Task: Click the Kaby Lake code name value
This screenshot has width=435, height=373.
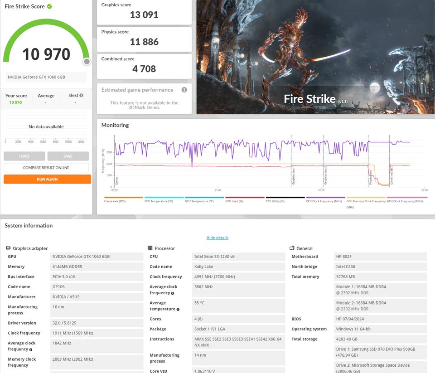Action: coord(238,266)
